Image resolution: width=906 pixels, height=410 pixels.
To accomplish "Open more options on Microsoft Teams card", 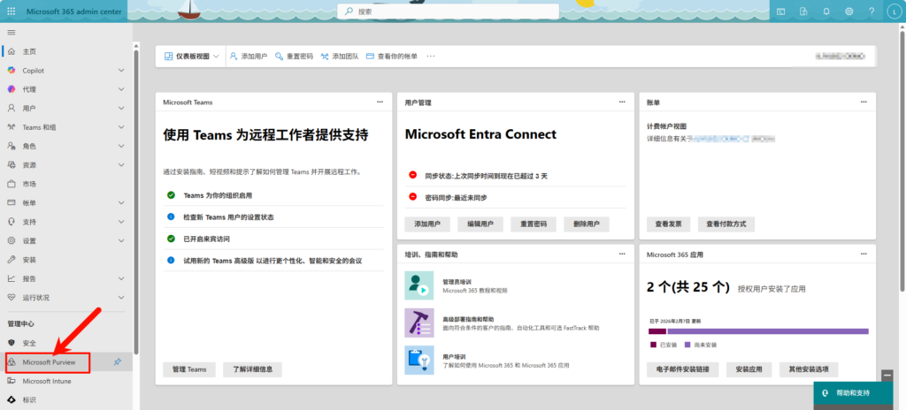I will pos(380,102).
